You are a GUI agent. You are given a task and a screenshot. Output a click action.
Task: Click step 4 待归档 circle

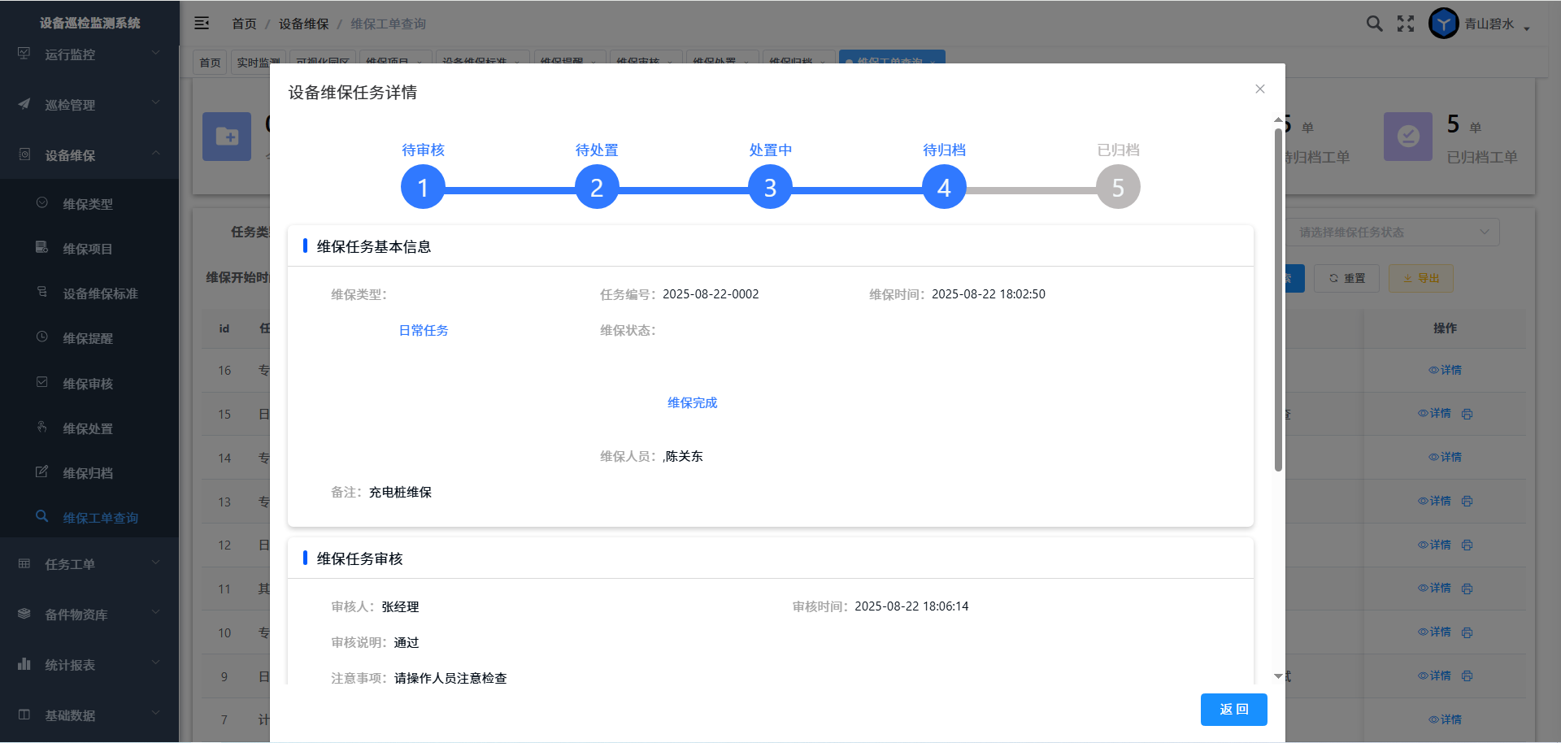944,188
